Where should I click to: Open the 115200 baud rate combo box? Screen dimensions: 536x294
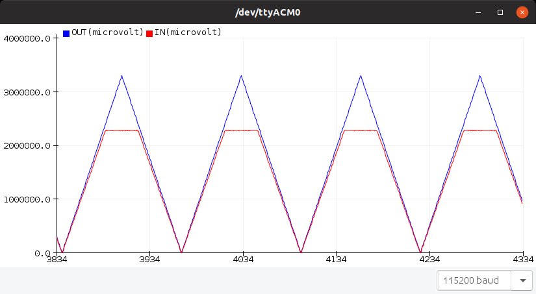pos(475,281)
